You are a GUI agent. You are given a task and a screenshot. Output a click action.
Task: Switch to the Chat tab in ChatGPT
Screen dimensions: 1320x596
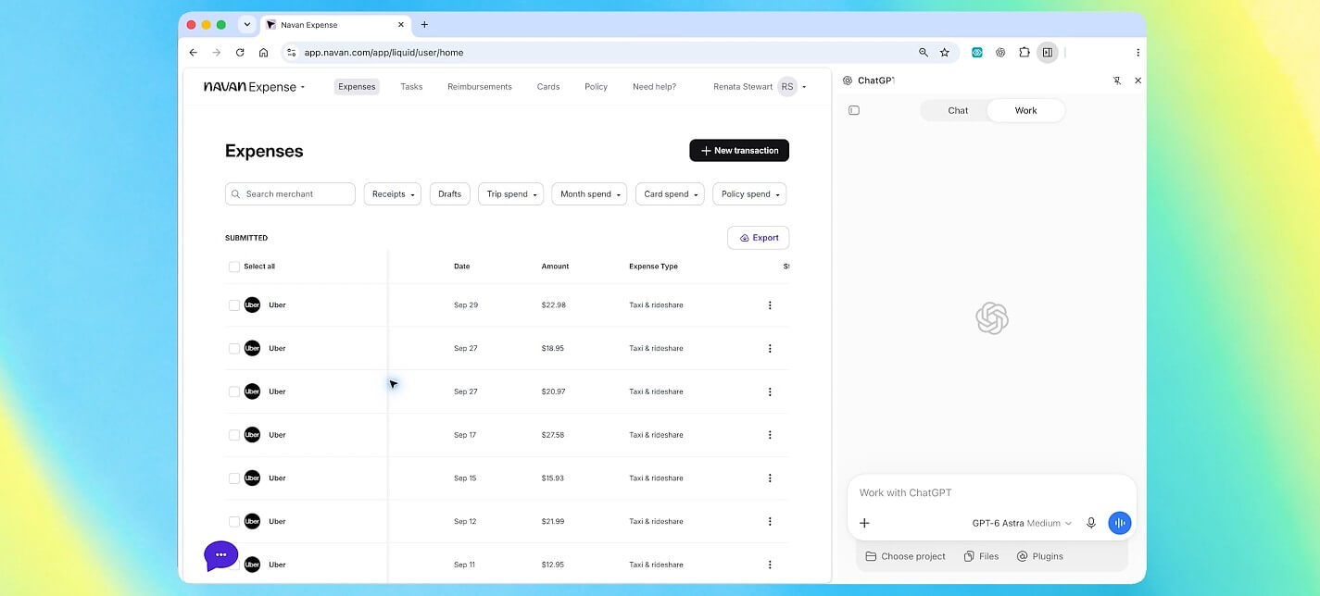pos(958,110)
